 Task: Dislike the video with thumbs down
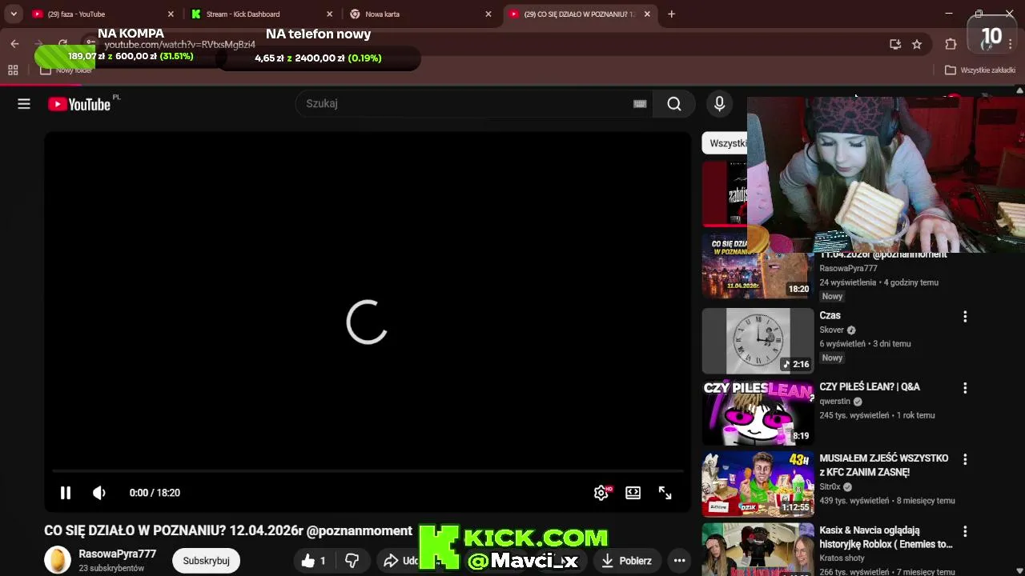coord(352,561)
